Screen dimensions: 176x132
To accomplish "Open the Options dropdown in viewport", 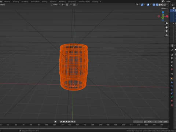I will tap(165, 8).
